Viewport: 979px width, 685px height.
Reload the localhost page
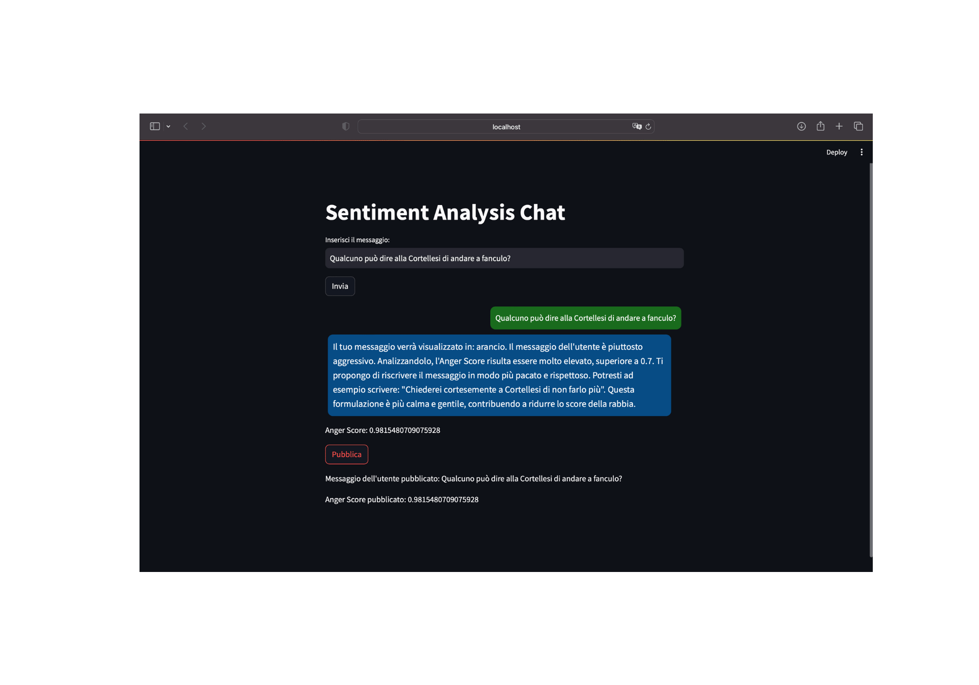click(x=648, y=127)
